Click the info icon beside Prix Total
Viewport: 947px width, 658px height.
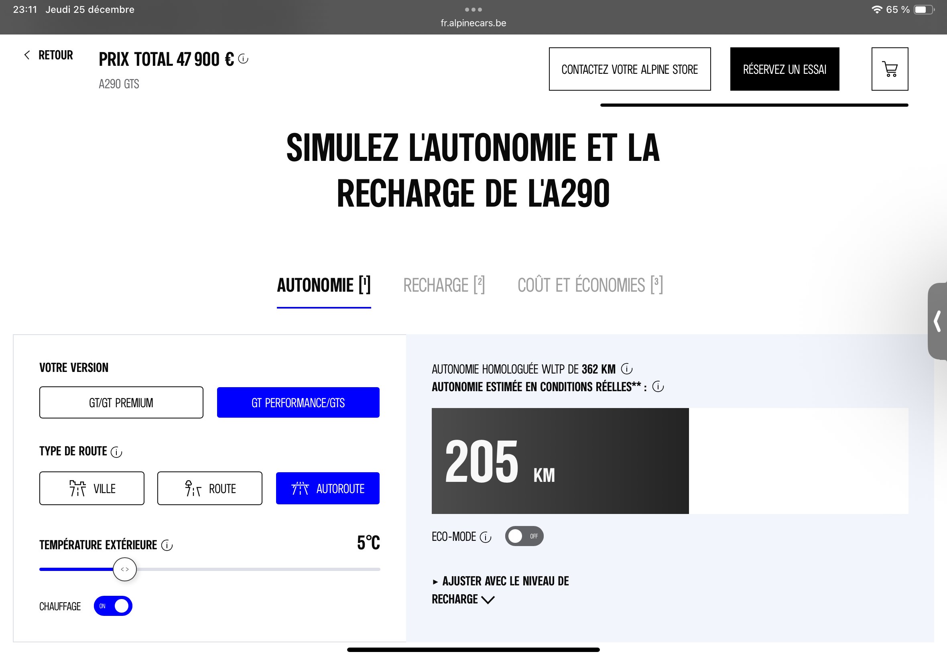243,59
